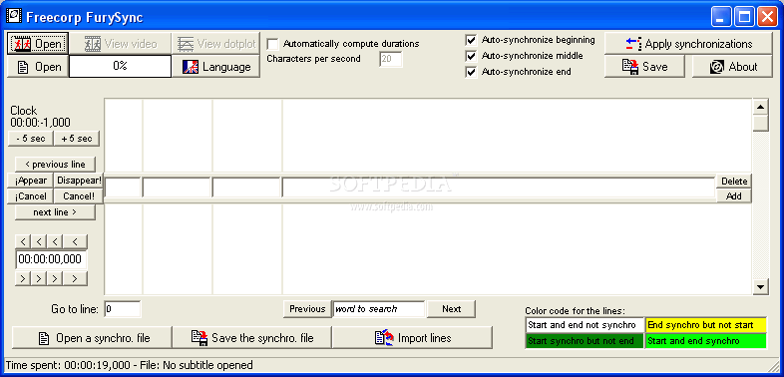Click Import lines

[x=413, y=338]
